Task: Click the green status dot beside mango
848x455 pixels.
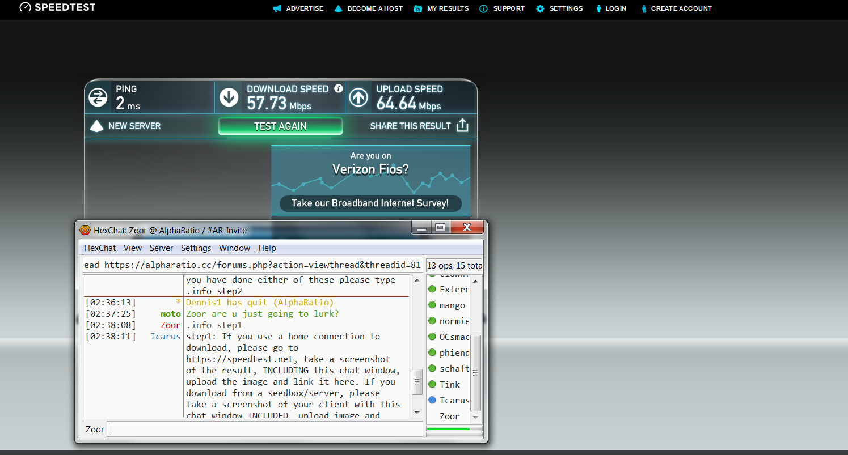Action: [x=432, y=305]
